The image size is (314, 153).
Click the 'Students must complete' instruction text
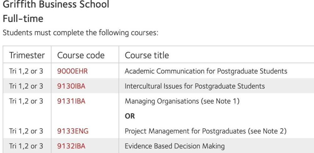point(81,33)
